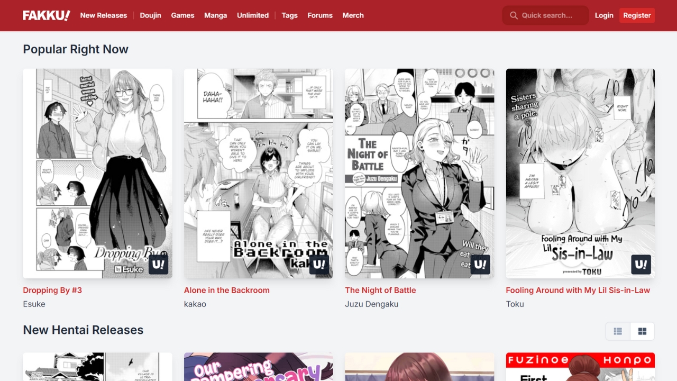
Task: Open the Fooling Around with My Lil Sis-in-Law title link
Action: coord(578,290)
